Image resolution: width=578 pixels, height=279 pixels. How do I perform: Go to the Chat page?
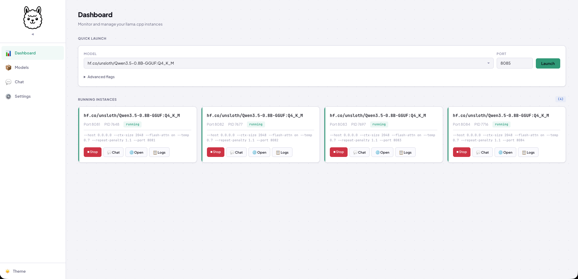(x=33, y=82)
